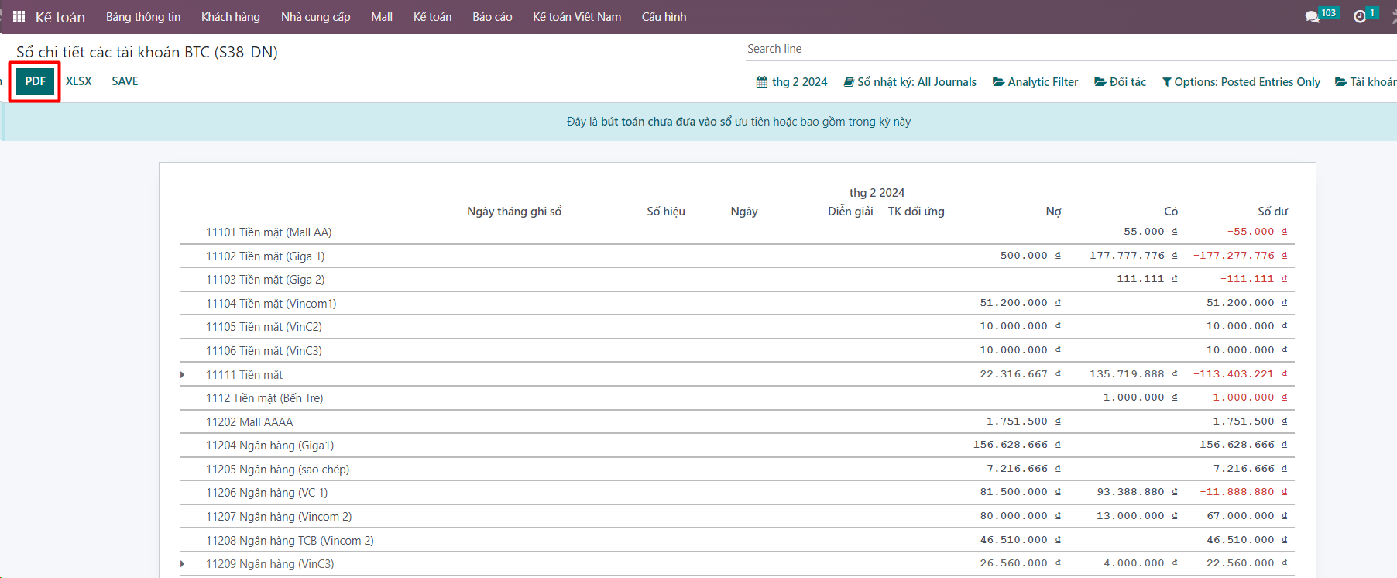Open the Analytic Filter dropdown
The height and width of the screenshot is (578, 1397).
click(1035, 82)
